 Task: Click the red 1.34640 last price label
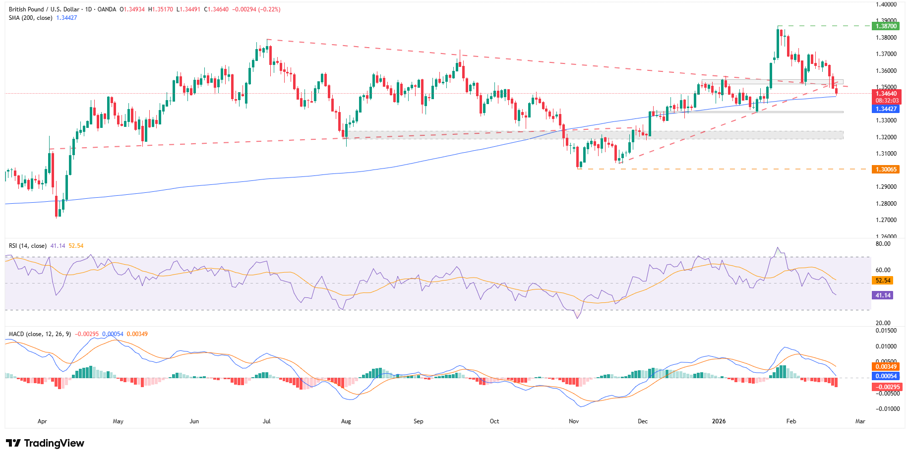886,93
